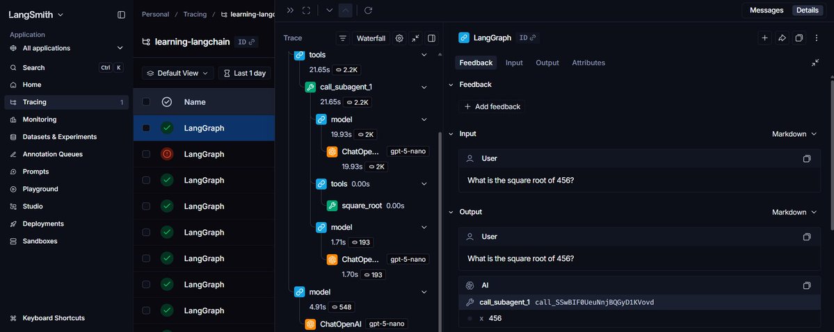834x332 pixels.
Task: Open the Tracing section
Action: point(67,103)
